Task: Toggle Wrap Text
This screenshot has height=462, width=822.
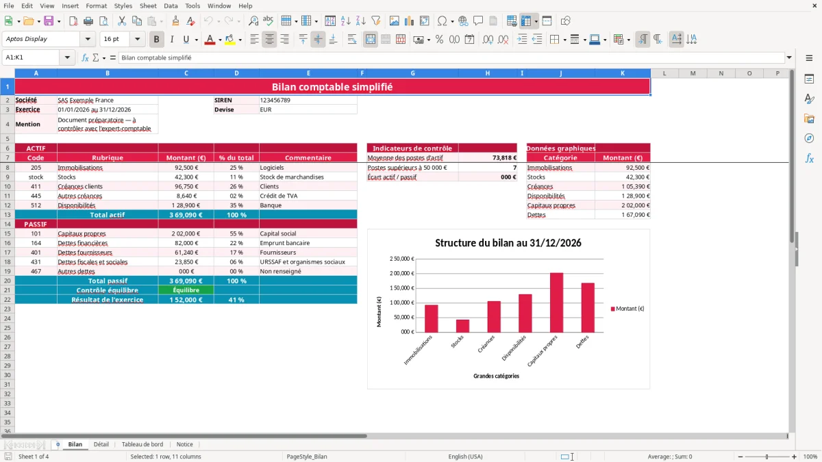Action: (x=352, y=40)
